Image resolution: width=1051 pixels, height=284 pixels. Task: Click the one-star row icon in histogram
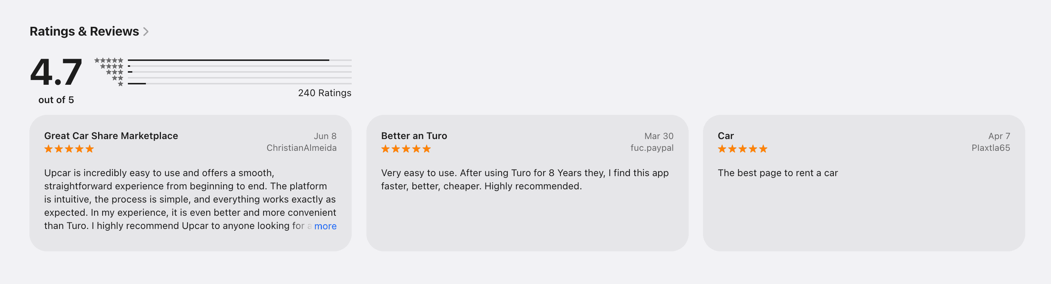(x=121, y=84)
